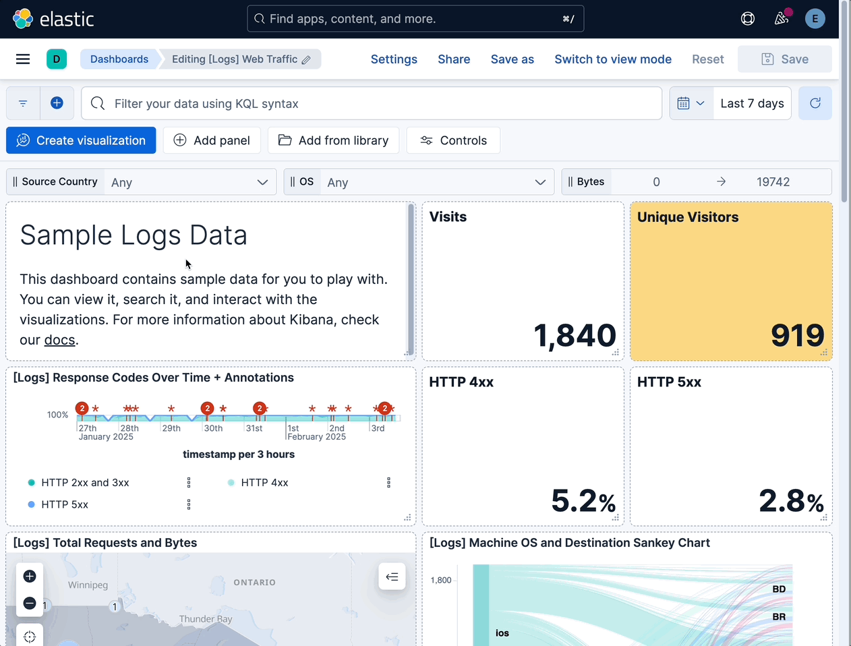Click the HTTP 4xx value 5.2%
The image size is (851, 646).
click(583, 500)
